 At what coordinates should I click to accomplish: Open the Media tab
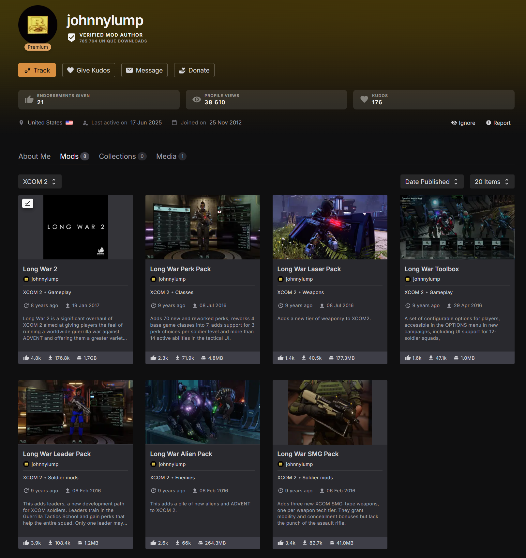point(171,156)
